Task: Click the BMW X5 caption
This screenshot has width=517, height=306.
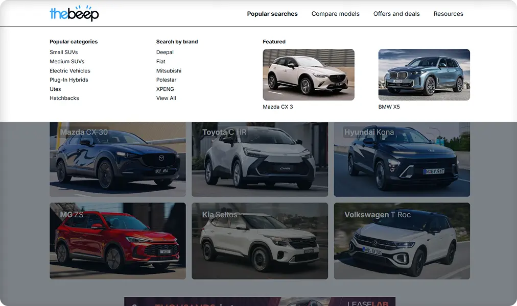Action: 389,107
